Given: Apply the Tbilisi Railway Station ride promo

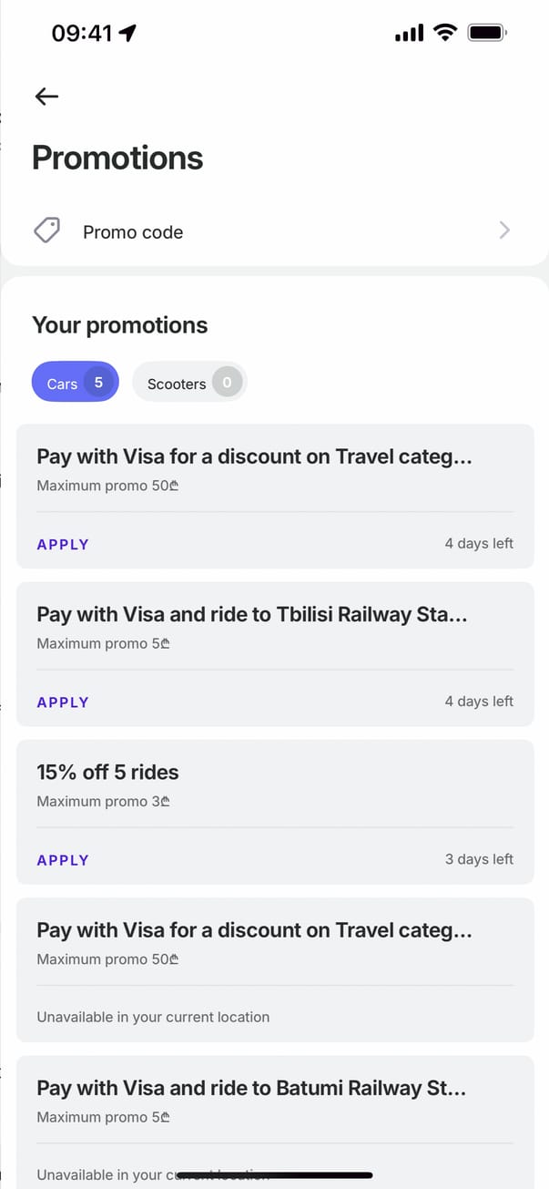Looking at the screenshot, I should coord(63,702).
